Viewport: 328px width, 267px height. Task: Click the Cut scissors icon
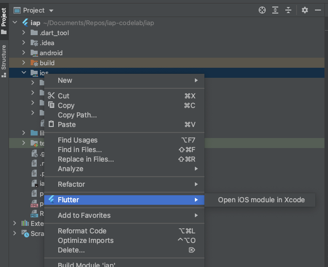coord(51,96)
